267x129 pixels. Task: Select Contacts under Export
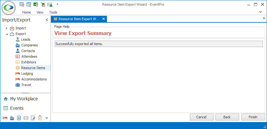[28, 51]
